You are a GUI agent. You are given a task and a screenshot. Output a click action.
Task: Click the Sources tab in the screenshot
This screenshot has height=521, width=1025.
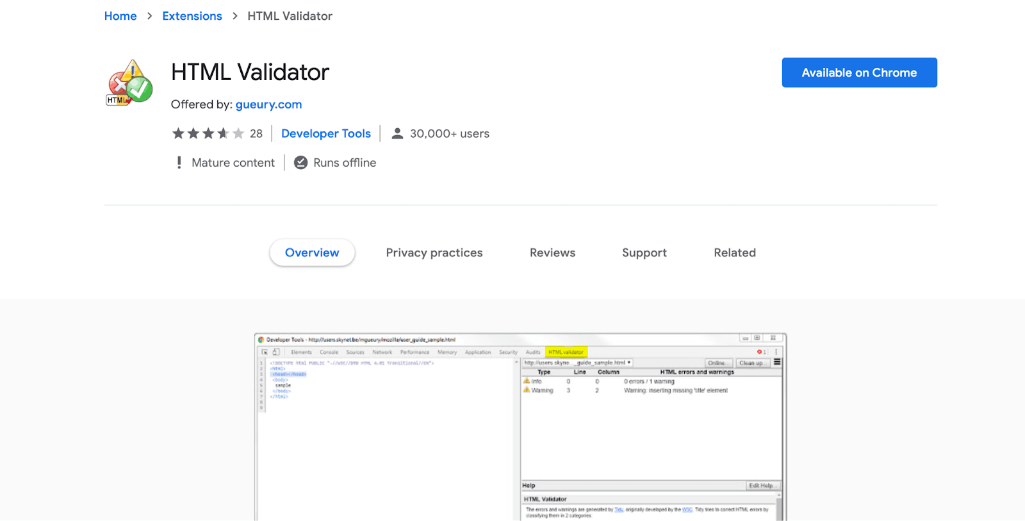point(355,352)
